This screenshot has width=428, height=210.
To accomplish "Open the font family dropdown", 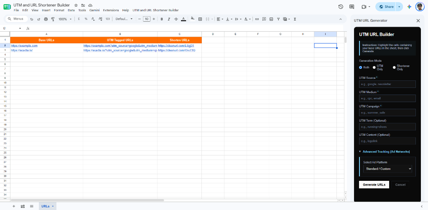I will 124,19.
